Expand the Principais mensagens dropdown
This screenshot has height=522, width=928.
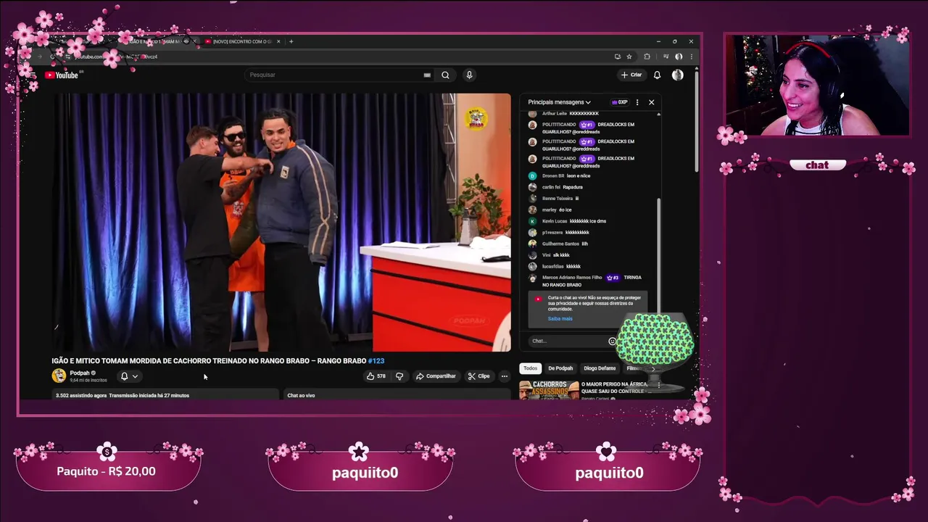pos(559,102)
